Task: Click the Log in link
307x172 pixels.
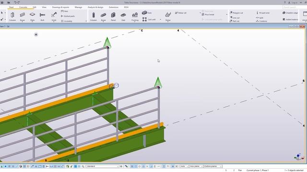Action: pyautogui.click(x=294, y=2)
